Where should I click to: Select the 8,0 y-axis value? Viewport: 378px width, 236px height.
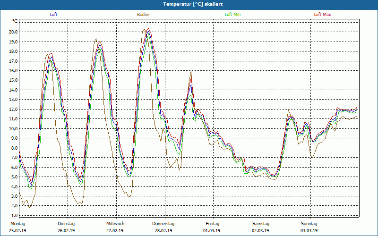click(x=15, y=148)
